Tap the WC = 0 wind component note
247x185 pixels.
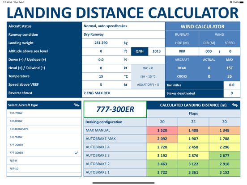click(x=148, y=68)
